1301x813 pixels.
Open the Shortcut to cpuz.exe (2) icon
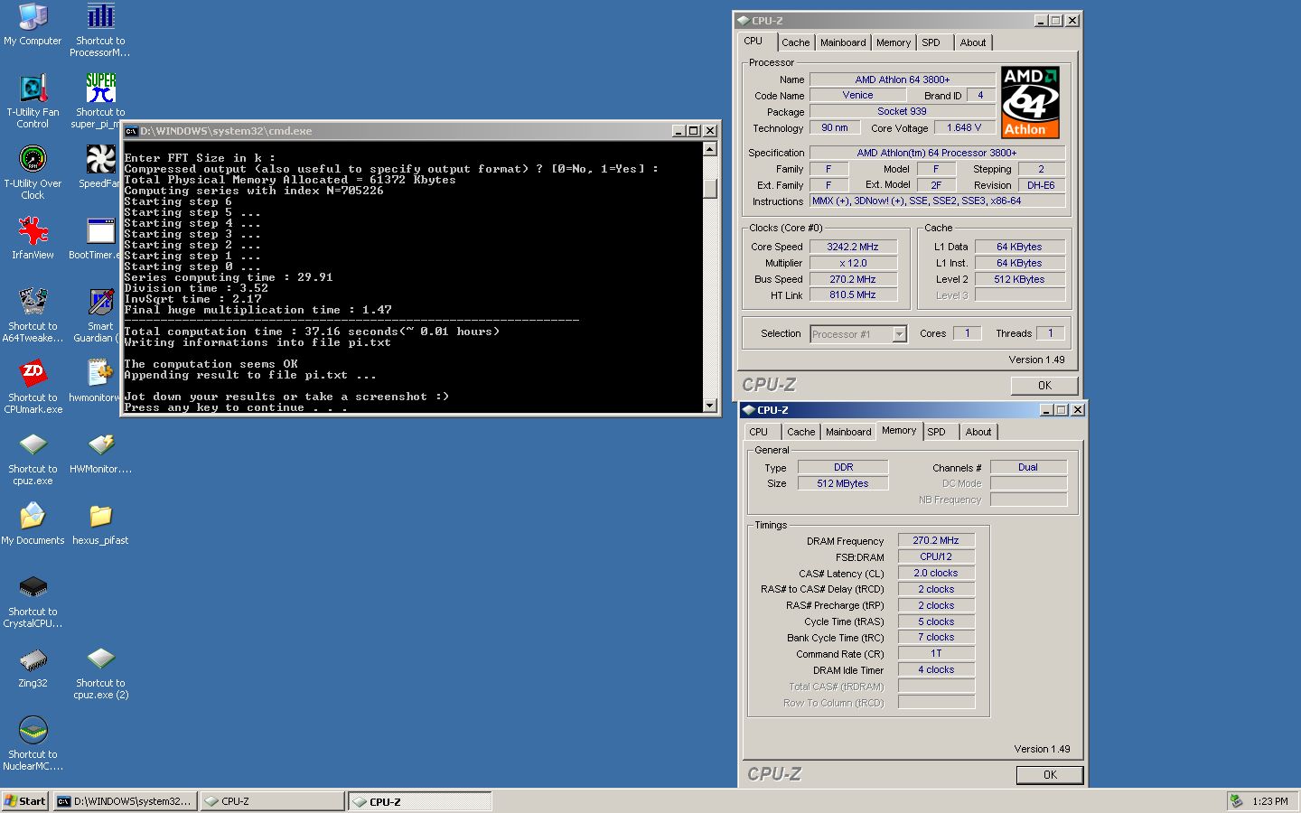pyautogui.click(x=100, y=659)
